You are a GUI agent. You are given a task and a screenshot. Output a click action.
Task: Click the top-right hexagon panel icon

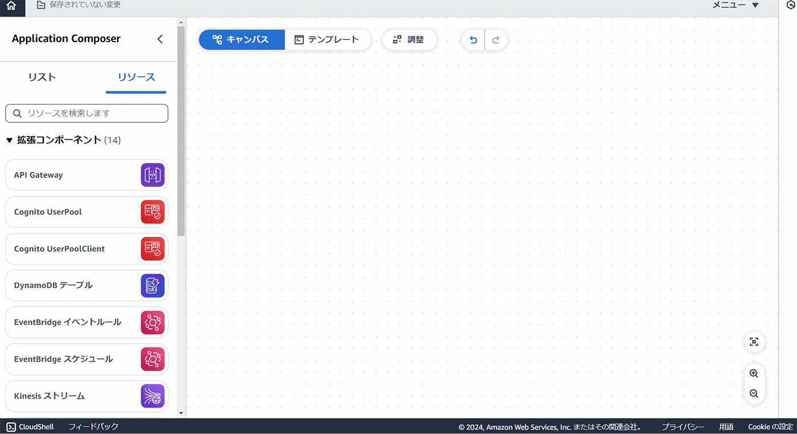point(790,5)
